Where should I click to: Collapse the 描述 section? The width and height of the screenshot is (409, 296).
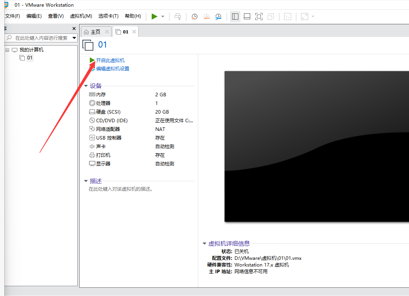[x=86, y=181]
